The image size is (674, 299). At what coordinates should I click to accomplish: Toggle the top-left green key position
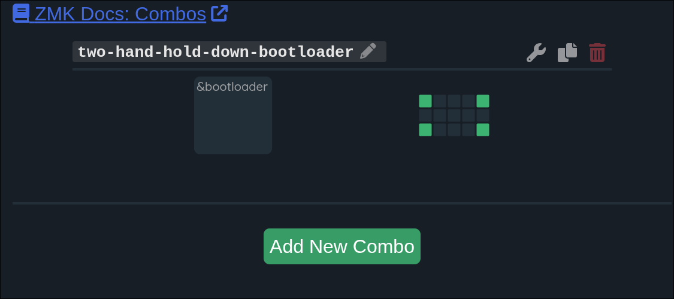click(425, 101)
